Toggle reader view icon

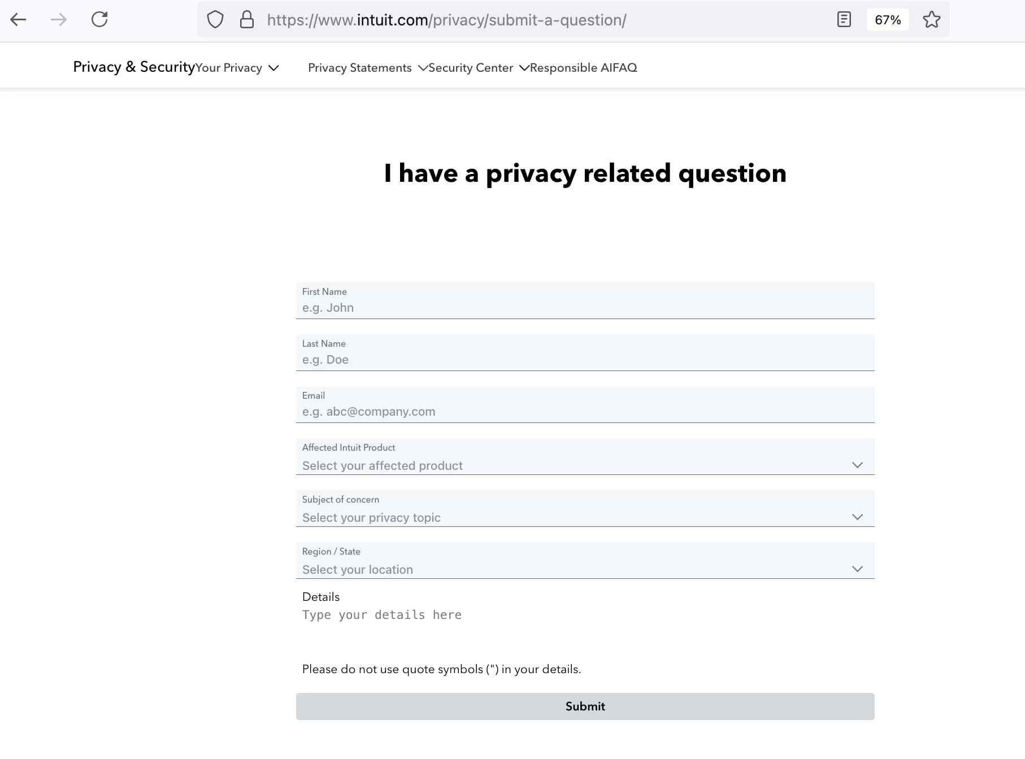(x=844, y=20)
